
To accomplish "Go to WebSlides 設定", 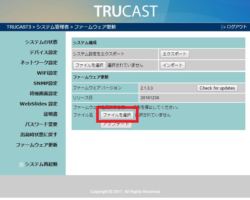I will point(38,104).
